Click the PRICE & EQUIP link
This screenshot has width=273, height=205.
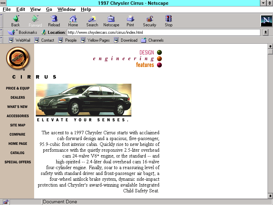18,88
